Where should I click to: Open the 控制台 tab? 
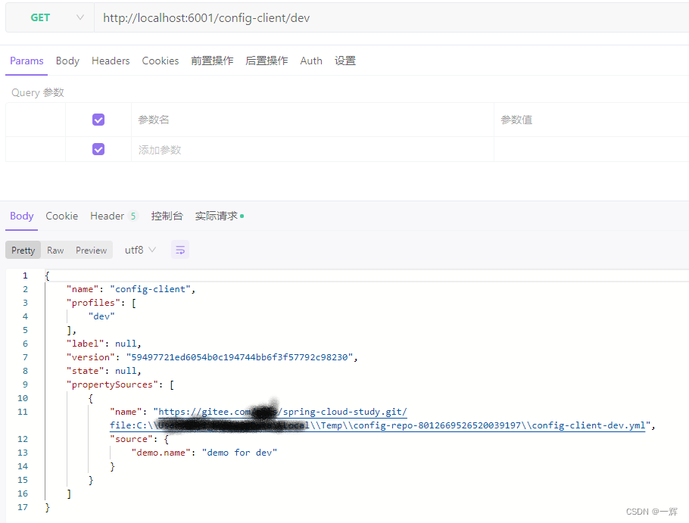167,216
